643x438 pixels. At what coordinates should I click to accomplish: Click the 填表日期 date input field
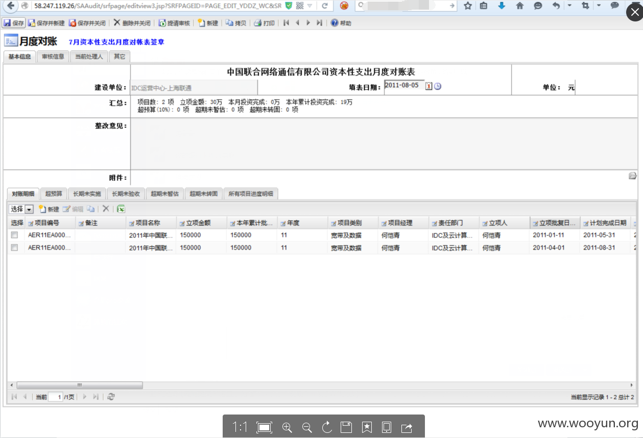tap(404, 86)
